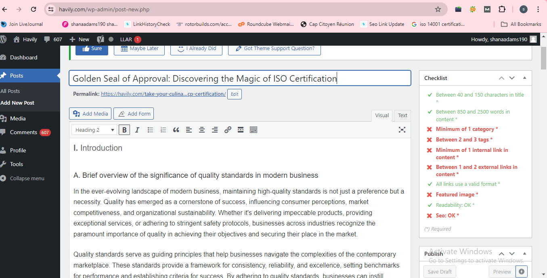
Task: Click into the post title field
Action: pos(240,78)
